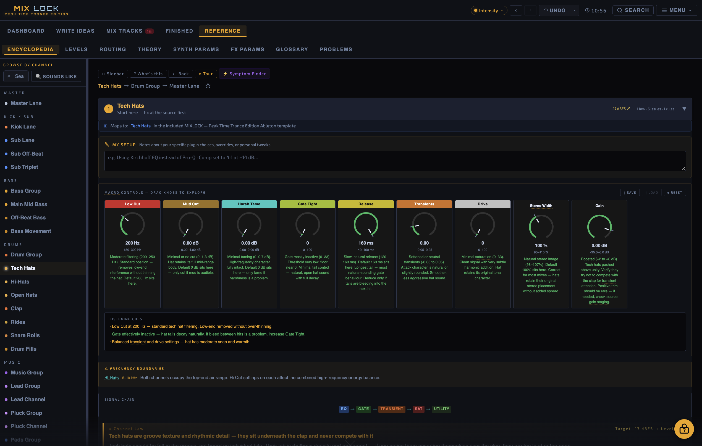Viewport: 702px width, 446px height.
Task: Click the Release macro knob
Action: click(x=366, y=224)
